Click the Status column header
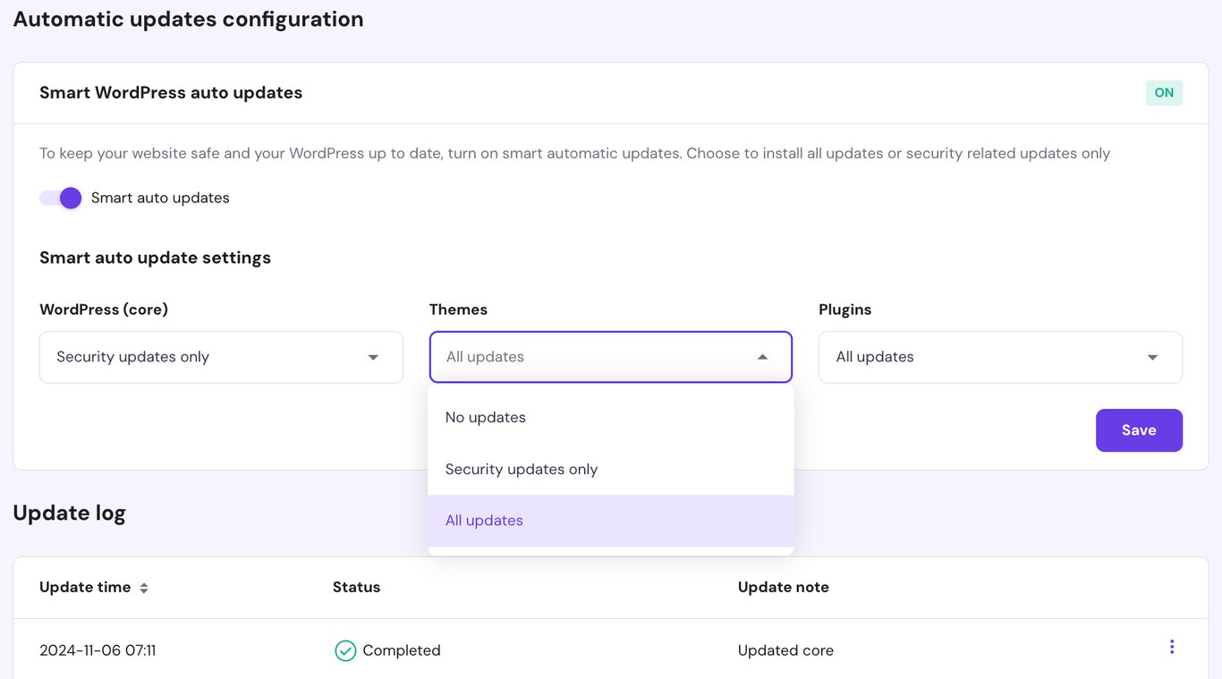Image resolution: width=1222 pixels, height=679 pixels. tap(356, 587)
